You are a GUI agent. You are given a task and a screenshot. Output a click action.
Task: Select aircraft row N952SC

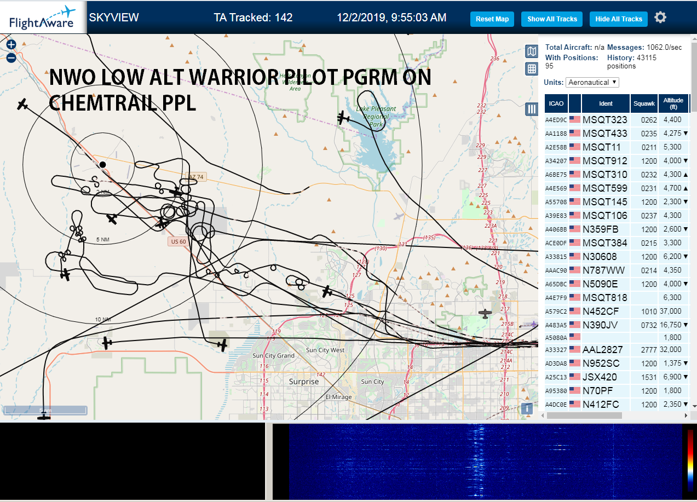[617, 363]
